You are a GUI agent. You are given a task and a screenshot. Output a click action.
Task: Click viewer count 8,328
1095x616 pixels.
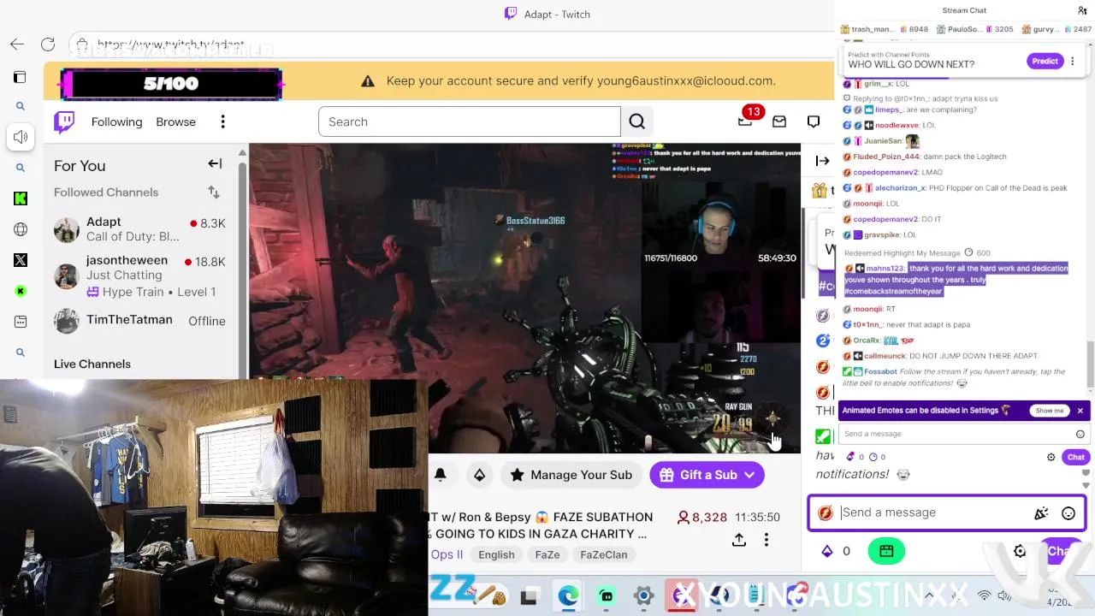(x=702, y=518)
